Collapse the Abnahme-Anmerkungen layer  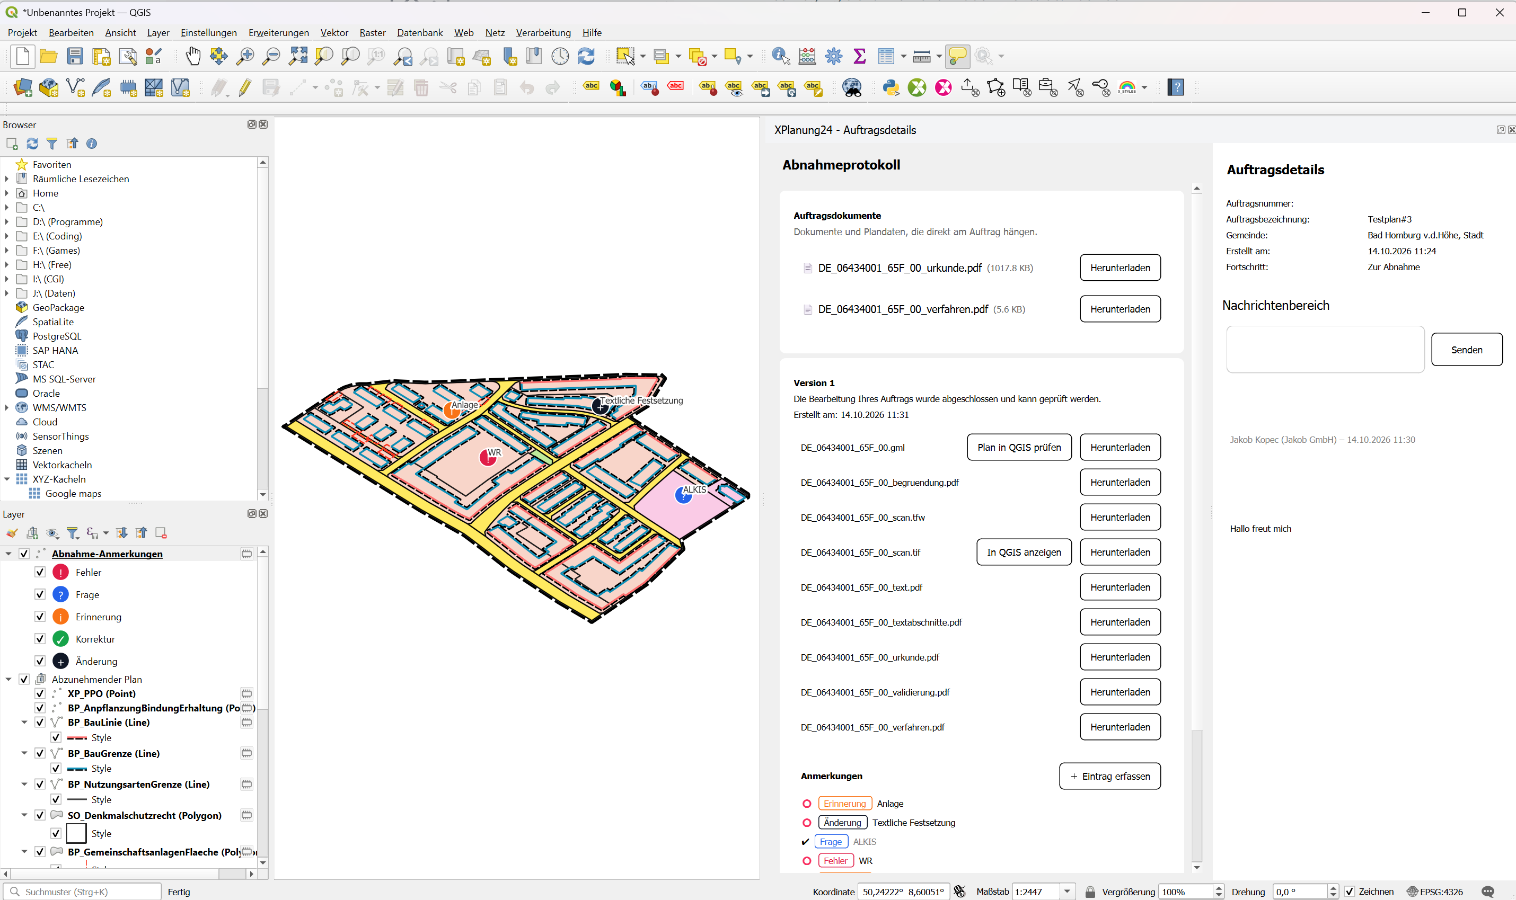click(x=8, y=554)
